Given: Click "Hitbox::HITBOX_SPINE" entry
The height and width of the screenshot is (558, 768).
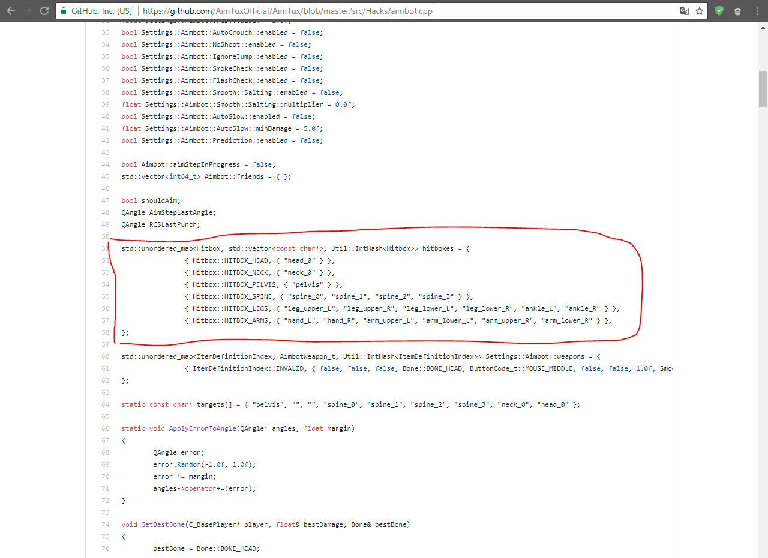Looking at the screenshot, I should click(x=232, y=296).
